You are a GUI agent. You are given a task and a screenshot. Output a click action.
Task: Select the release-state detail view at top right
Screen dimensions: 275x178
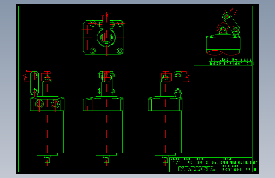[x=223, y=32]
